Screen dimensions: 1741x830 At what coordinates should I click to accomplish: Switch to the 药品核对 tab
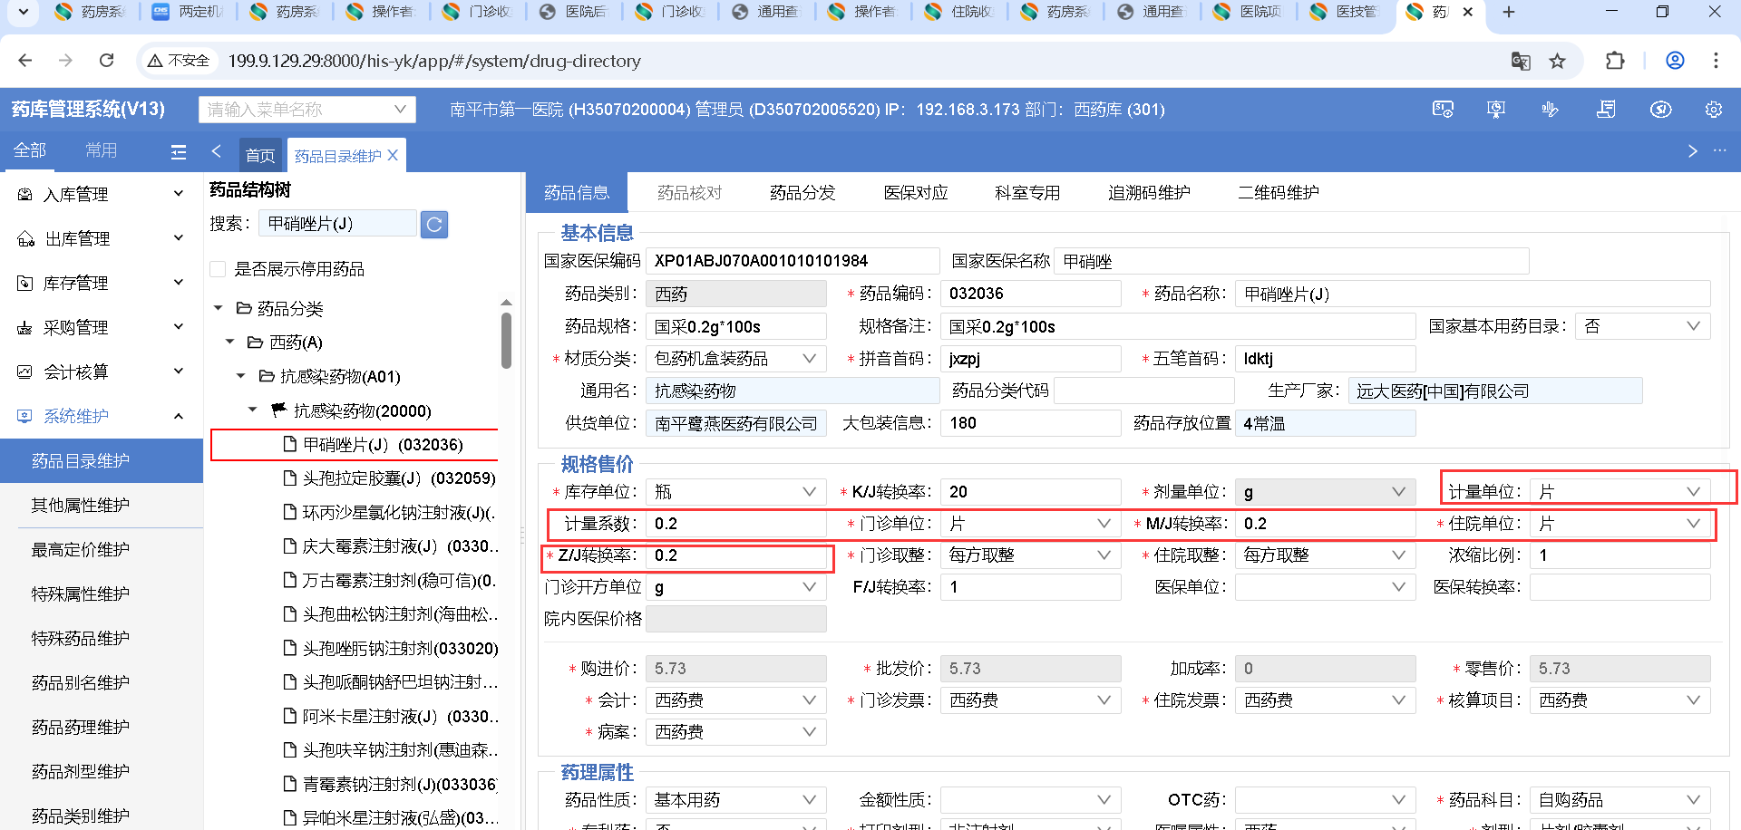point(690,193)
